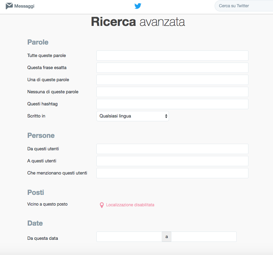The height and width of the screenshot is (255, 273).
Task: Focus the Cerca su Twitter search box
Action: tap(244, 6)
